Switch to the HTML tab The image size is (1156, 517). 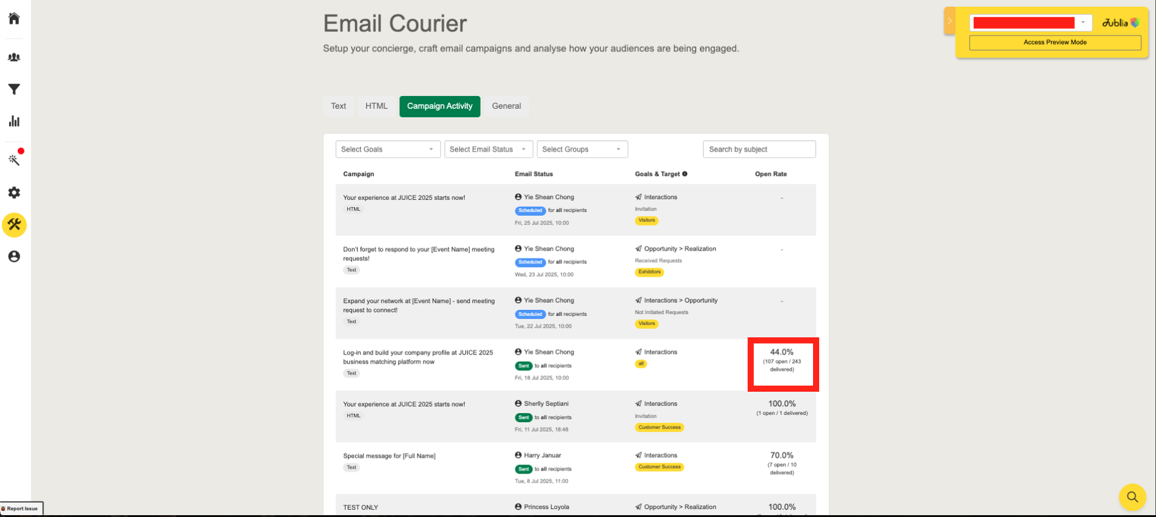point(377,106)
